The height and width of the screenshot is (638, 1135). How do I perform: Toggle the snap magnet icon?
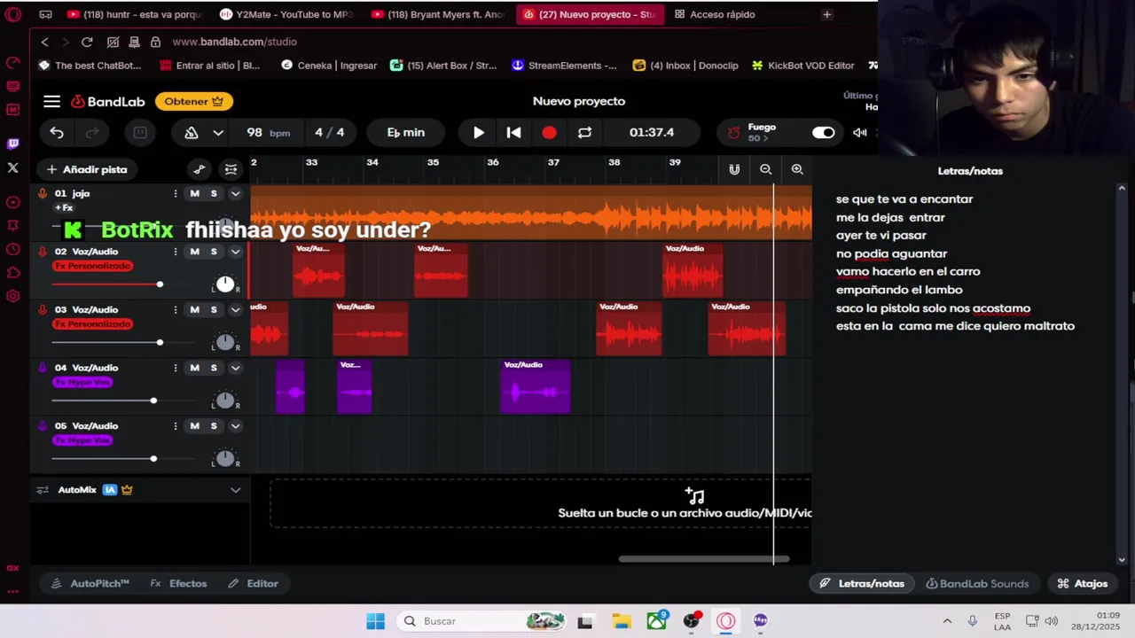(x=734, y=169)
